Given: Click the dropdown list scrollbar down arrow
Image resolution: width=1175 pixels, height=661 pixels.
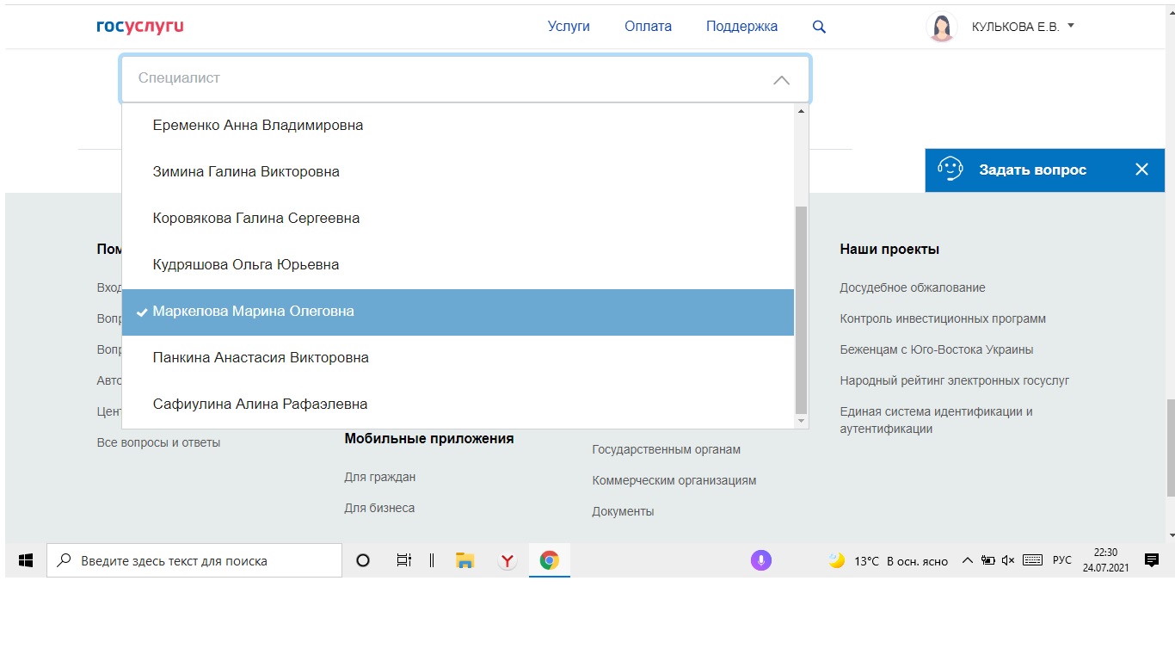Looking at the screenshot, I should 802,421.
